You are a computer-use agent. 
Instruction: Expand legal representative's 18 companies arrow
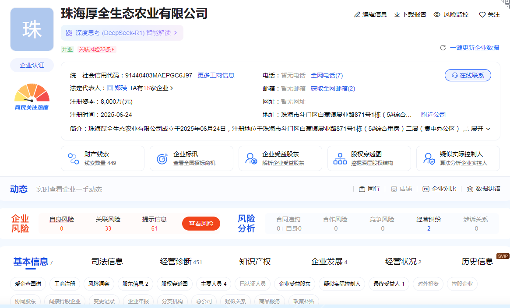[x=172, y=88]
